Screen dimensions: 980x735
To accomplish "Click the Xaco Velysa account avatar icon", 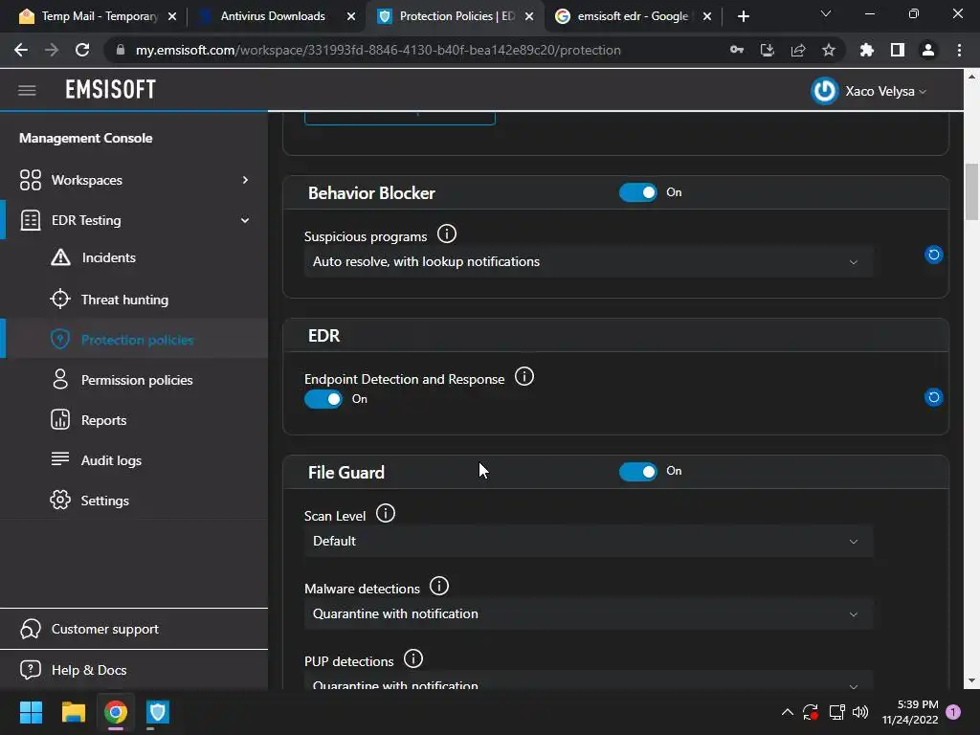I will (824, 91).
